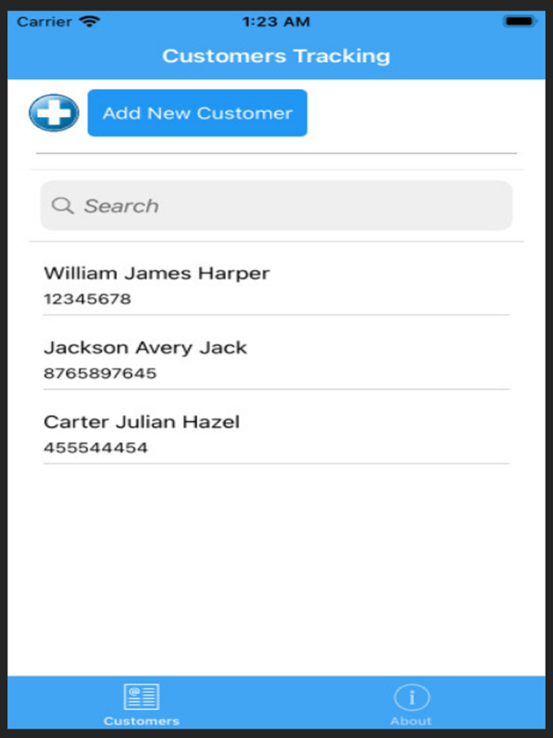Tap the Customers Tracking title bar

click(x=276, y=55)
